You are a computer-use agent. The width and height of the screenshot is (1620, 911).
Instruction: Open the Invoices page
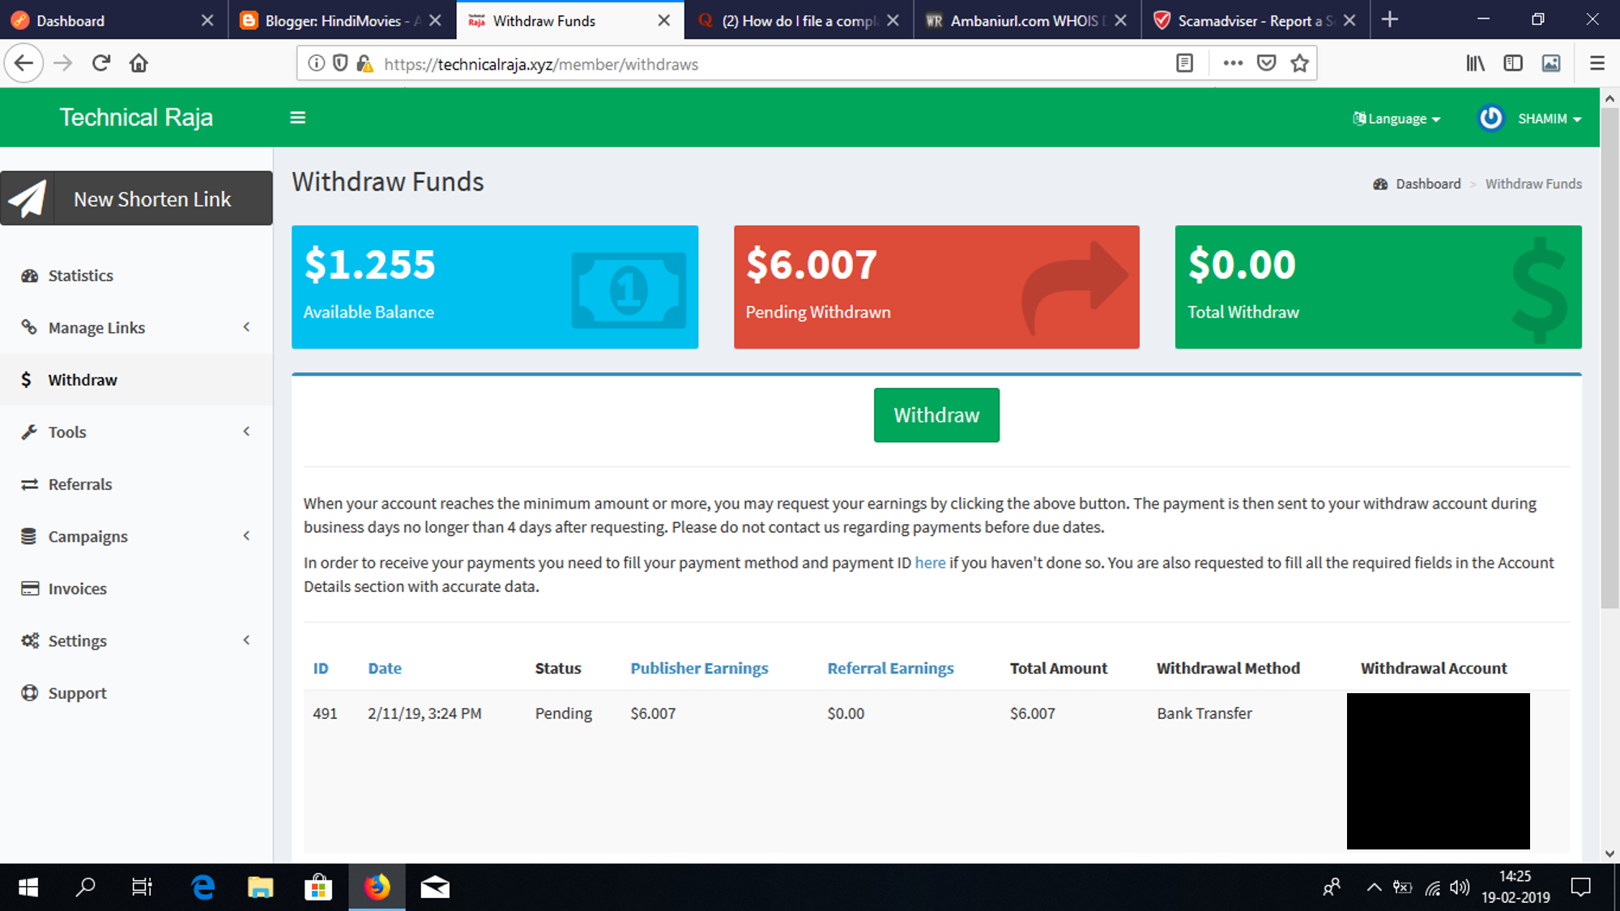click(x=77, y=589)
